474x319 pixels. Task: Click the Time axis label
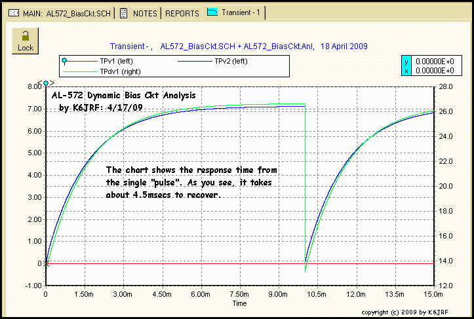click(x=239, y=303)
